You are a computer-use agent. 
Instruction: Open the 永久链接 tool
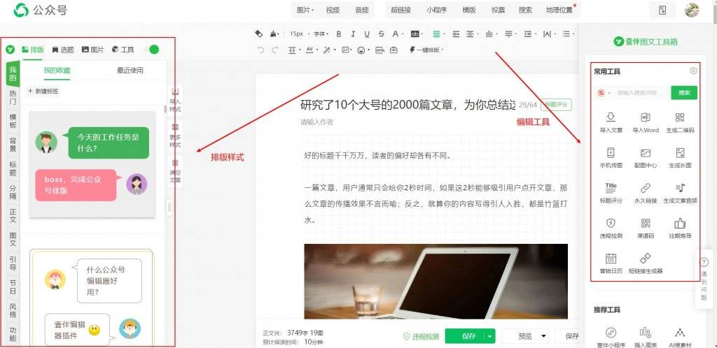tap(645, 193)
